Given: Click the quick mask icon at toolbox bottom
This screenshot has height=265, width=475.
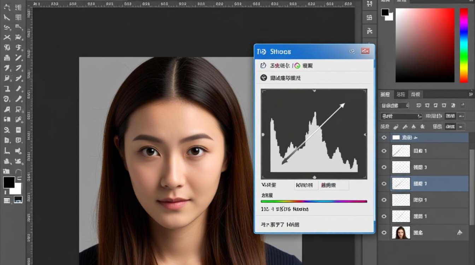Looking at the screenshot, I should pos(7,200).
